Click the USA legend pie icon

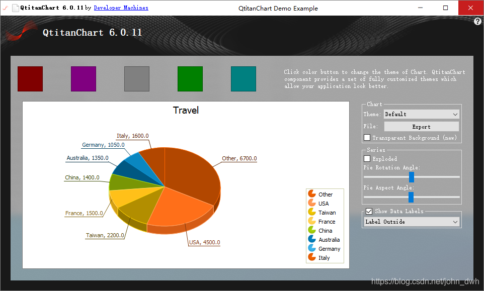click(312, 203)
